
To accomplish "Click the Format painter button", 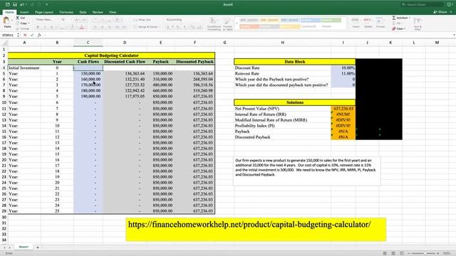I will point(22,28).
